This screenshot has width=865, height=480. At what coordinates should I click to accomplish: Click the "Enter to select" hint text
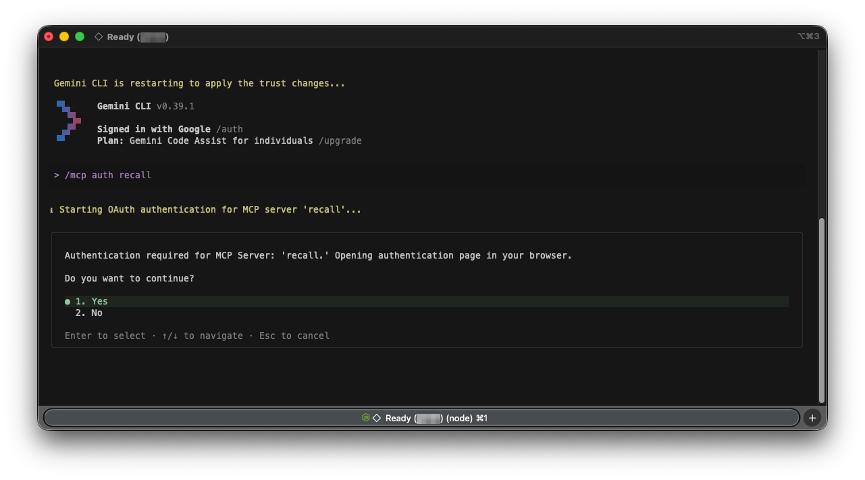105,336
